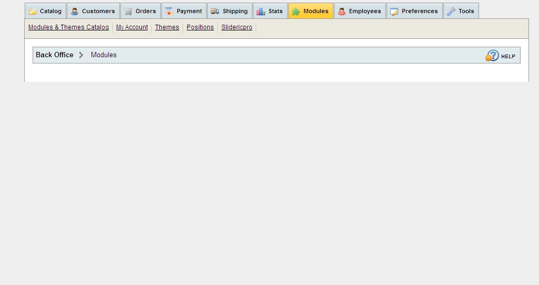The width and height of the screenshot is (539, 285).
Task: Click Modules in the breadcrumb
Action: pos(104,55)
